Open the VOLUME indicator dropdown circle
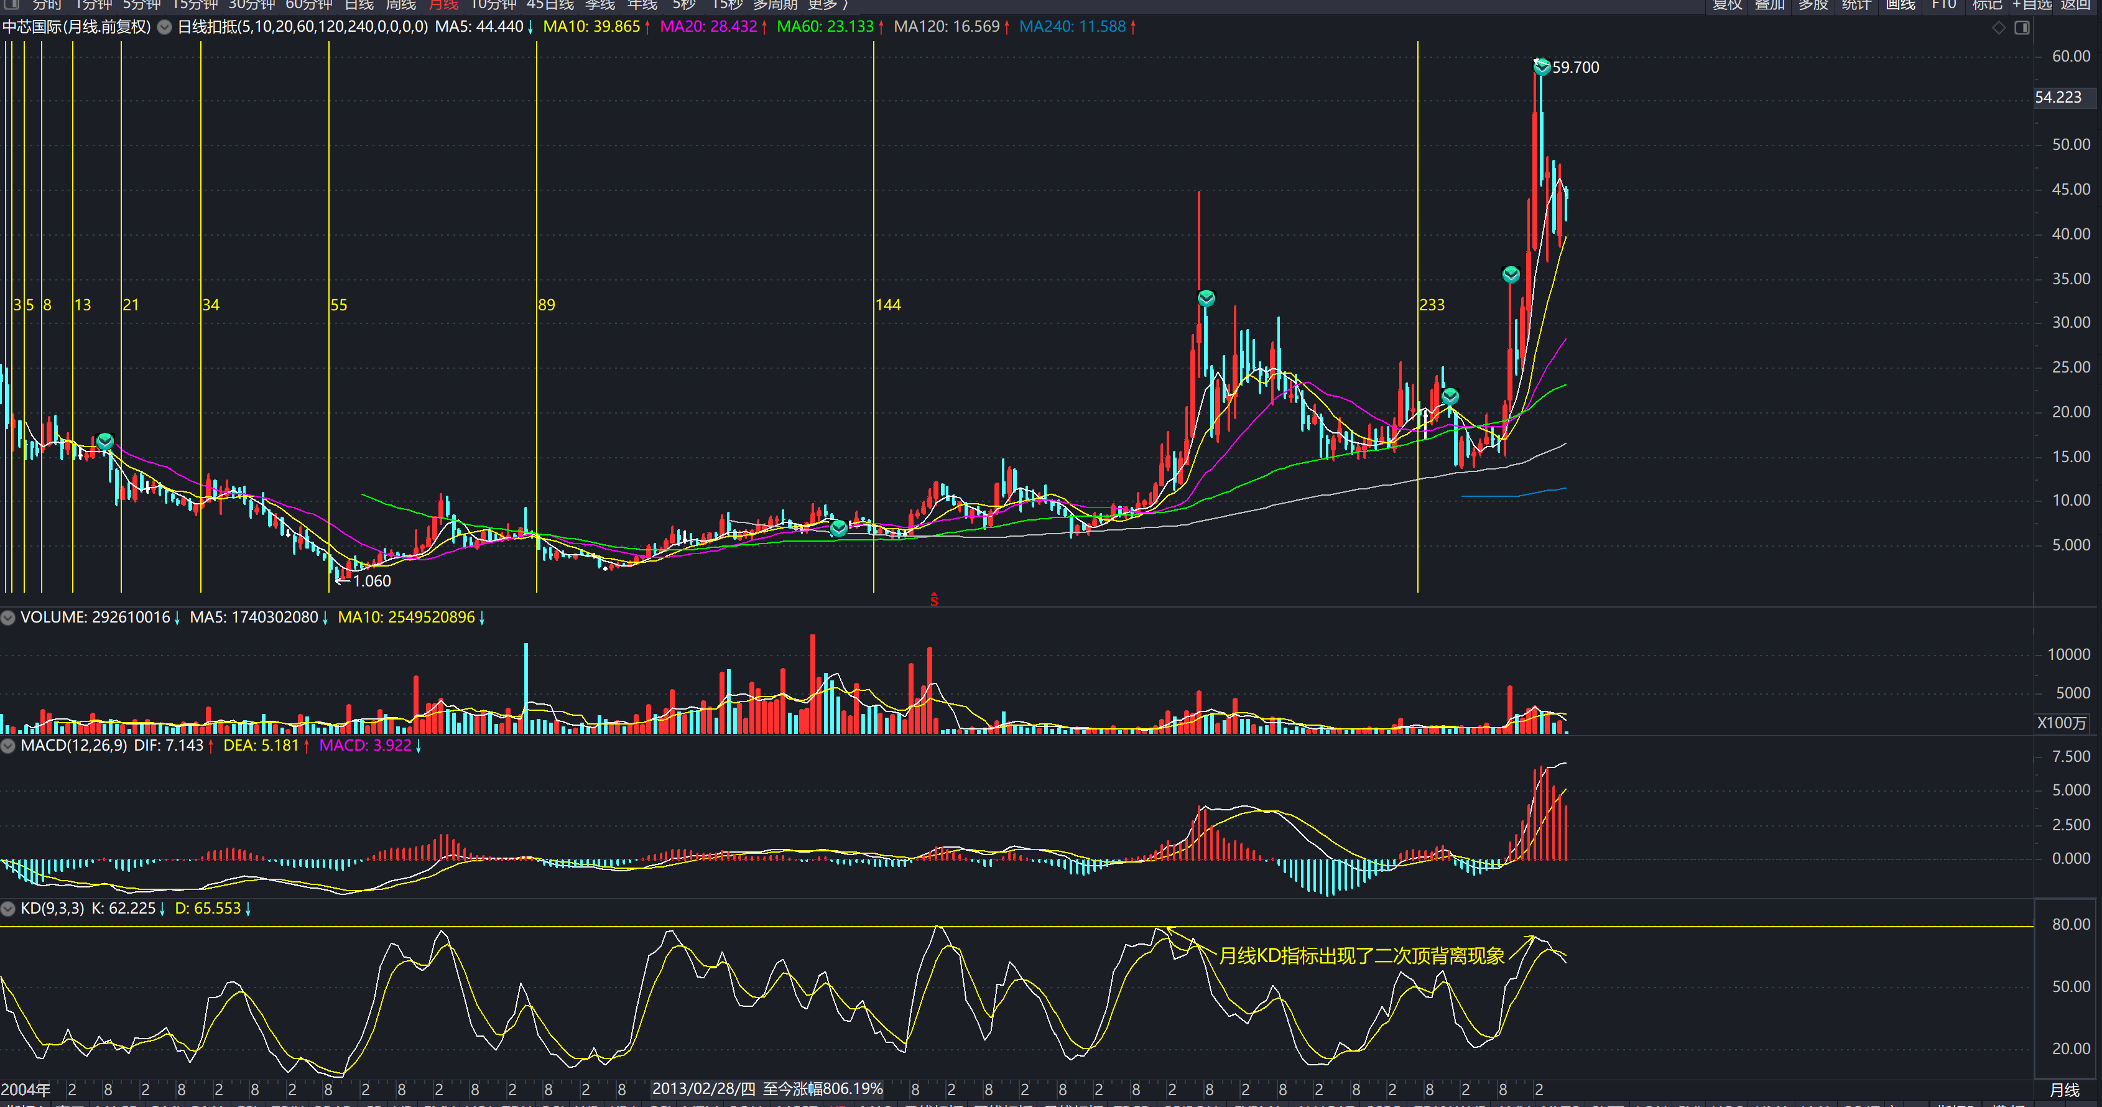The image size is (2102, 1107). pos(8,618)
